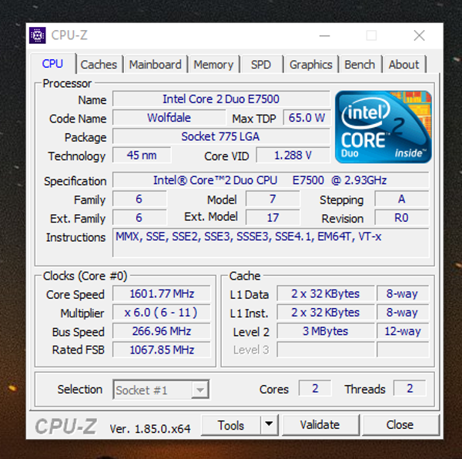
Task: Click the Intel Core 2 Duo logo
Action: (x=383, y=127)
